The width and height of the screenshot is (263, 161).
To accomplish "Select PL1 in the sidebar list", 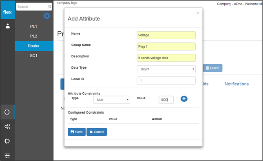I will [33, 27].
